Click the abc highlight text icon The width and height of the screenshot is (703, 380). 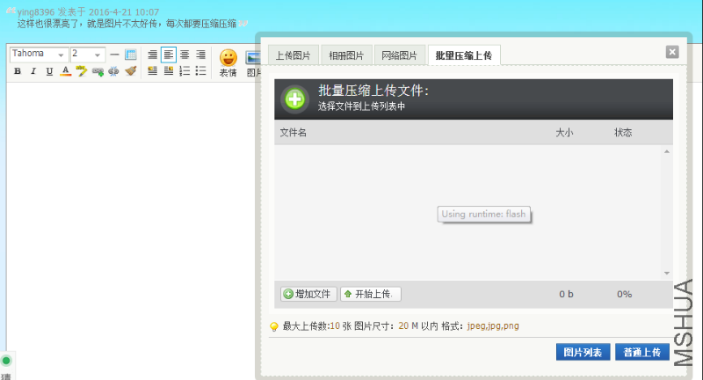click(x=82, y=71)
